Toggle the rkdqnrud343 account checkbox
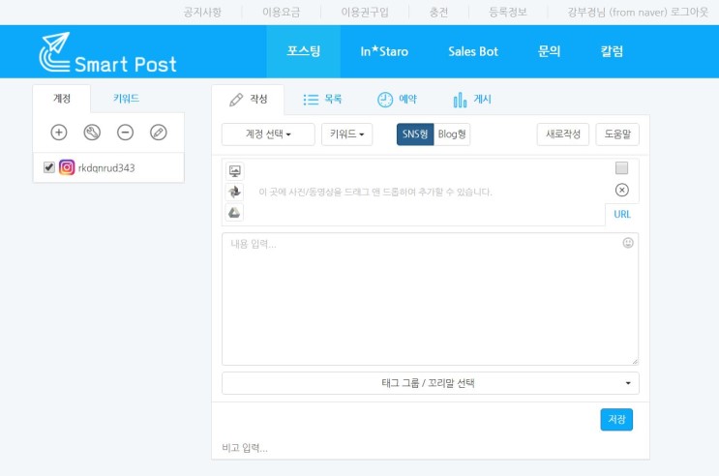Image resolution: width=719 pixels, height=476 pixels. [x=49, y=167]
